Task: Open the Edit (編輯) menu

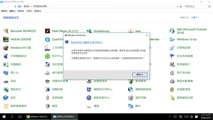Action: coord(12,11)
